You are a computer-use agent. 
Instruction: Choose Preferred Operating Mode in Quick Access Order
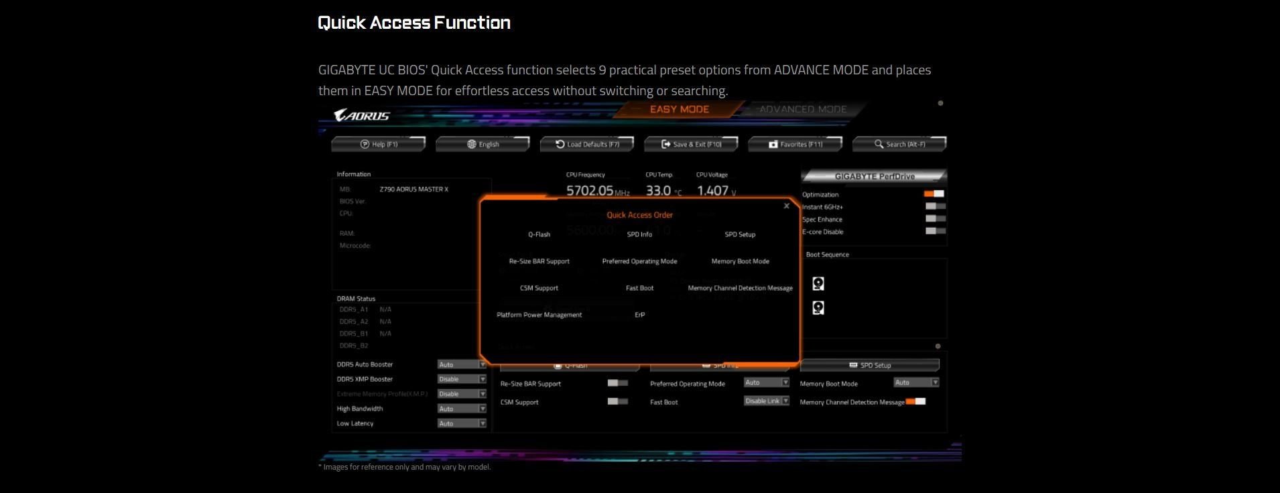[x=640, y=261]
